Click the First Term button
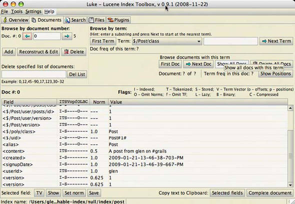The height and width of the screenshot is (204, 295). [x=103, y=41]
